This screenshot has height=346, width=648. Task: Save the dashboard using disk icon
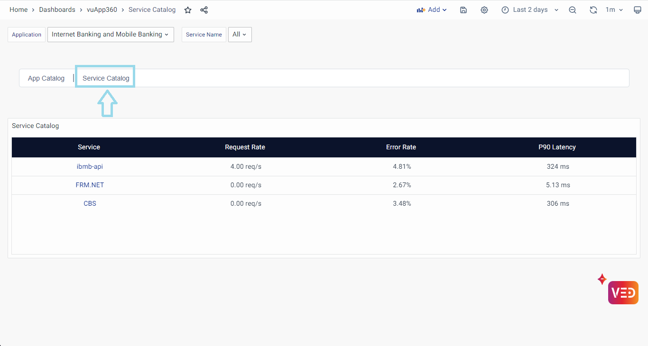coord(463,10)
